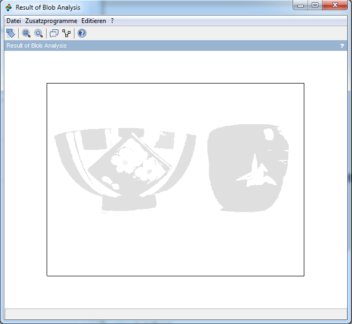Click the application icon in the title bar
The height and width of the screenshot is (324, 352).
click(x=9, y=7)
